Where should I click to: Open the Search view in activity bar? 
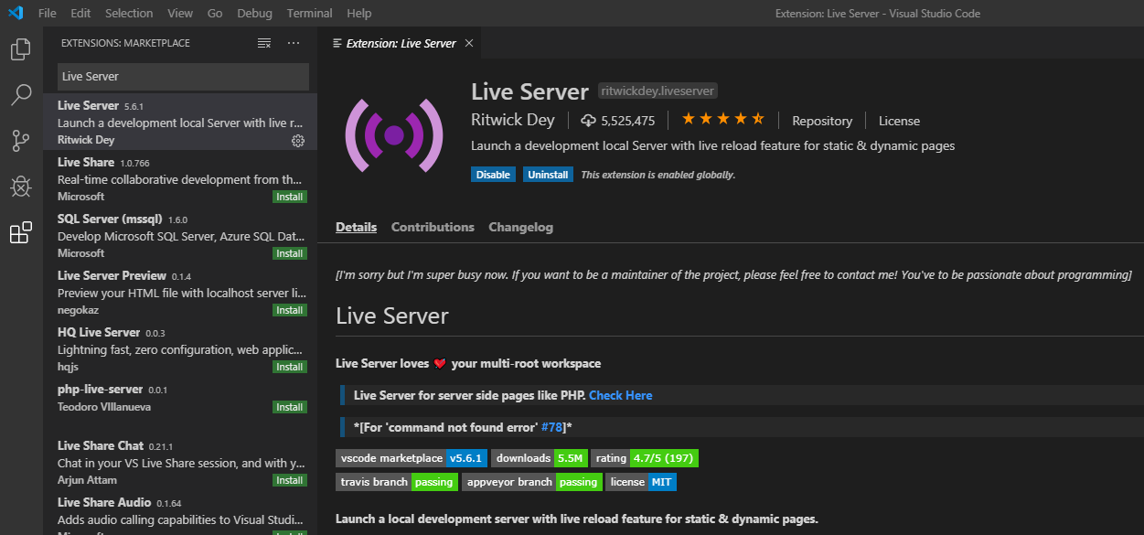[x=20, y=94]
